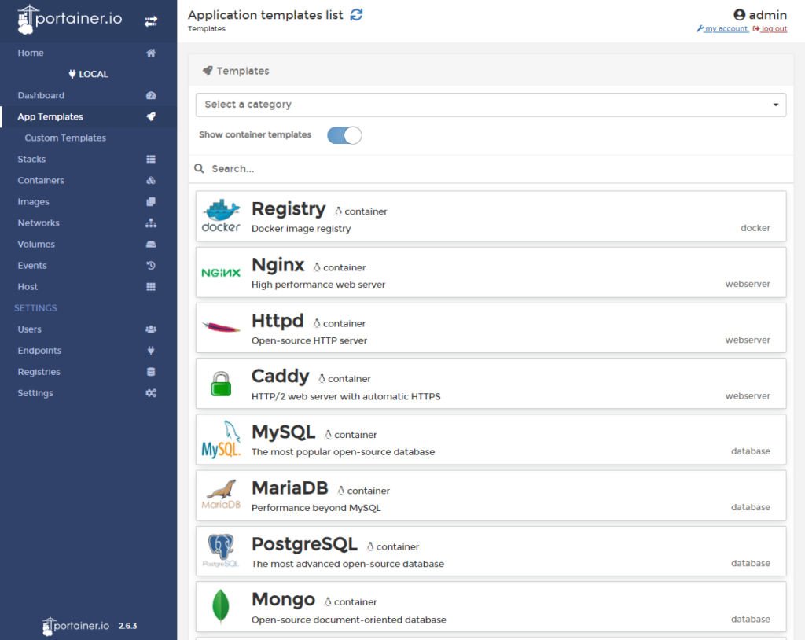Click the LOCAL endpoint label
This screenshot has height=640, width=805.
click(88, 74)
